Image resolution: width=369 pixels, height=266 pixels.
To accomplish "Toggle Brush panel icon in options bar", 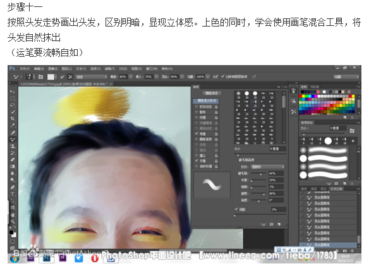I will point(40,76).
